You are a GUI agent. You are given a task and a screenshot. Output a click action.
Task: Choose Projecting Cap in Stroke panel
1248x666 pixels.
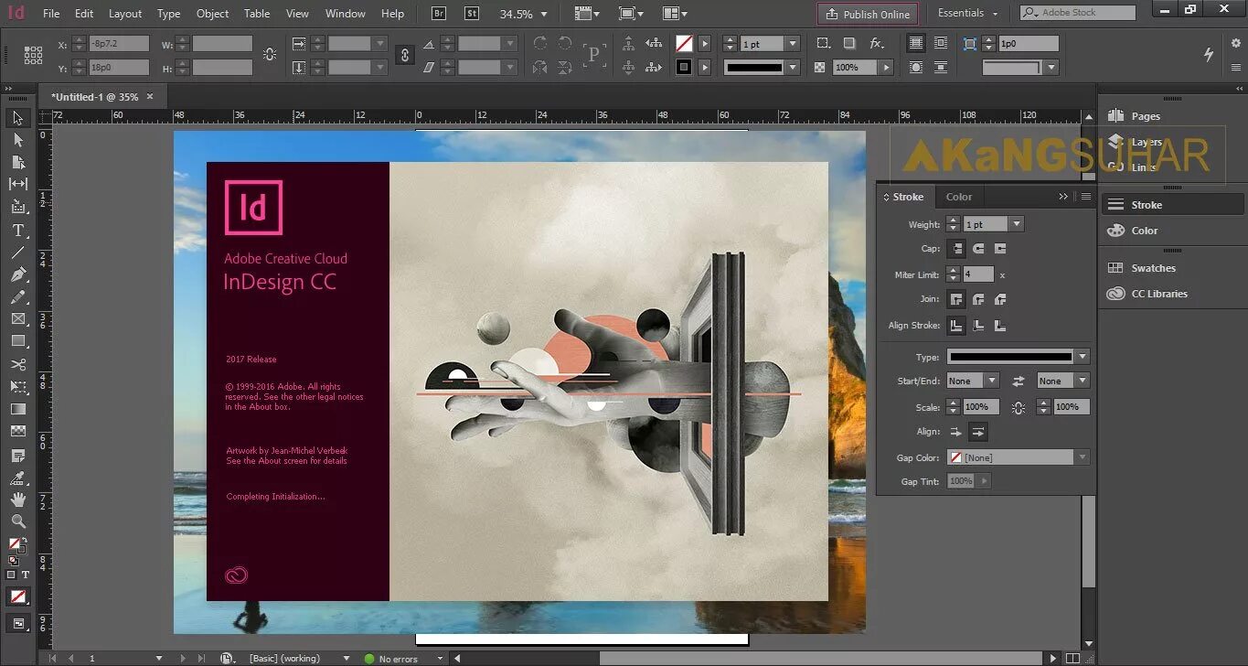(1000, 249)
